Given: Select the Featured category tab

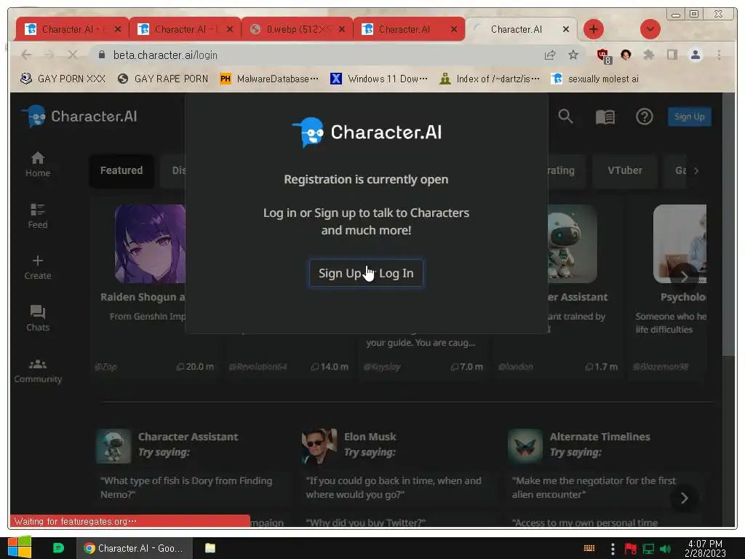Looking at the screenshot, I should [121, 170].
